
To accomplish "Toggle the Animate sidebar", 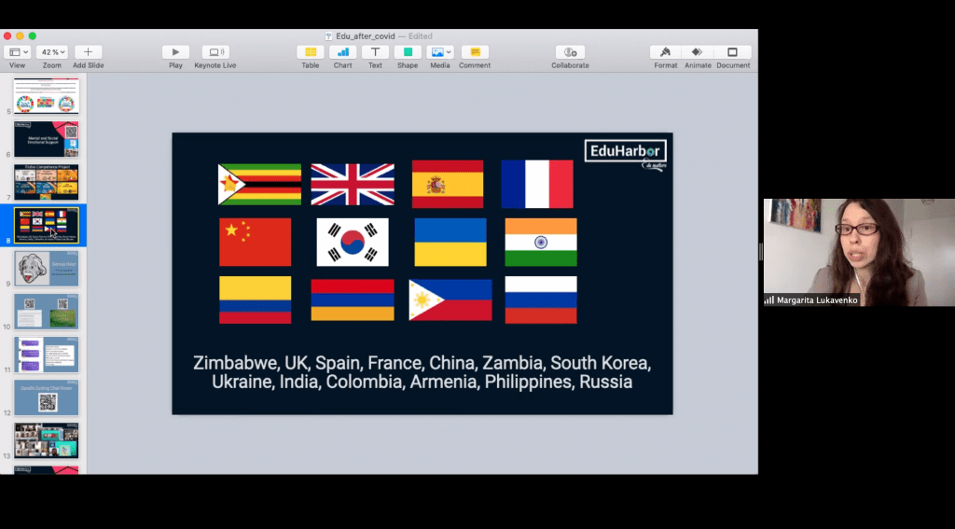I will tap(698, 52).
